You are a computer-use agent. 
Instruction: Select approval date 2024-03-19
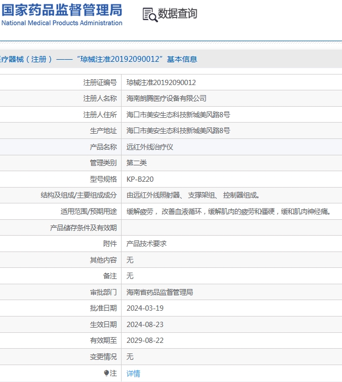(145, 308)
